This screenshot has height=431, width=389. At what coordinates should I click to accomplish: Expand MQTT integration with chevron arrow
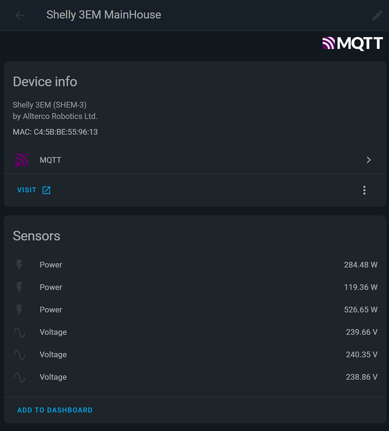[369, 160]
